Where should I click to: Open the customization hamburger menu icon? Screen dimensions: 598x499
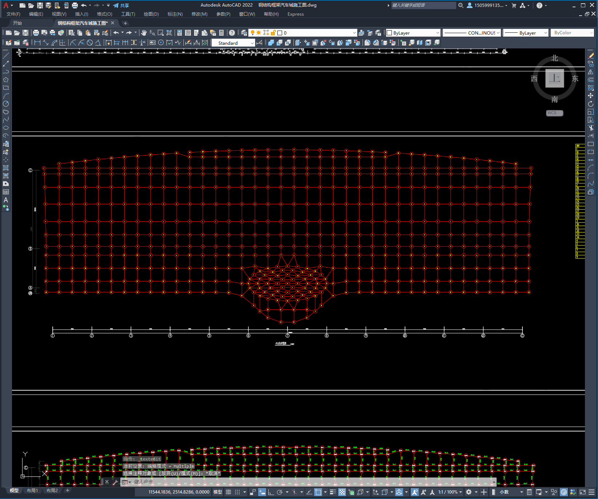click(591, 492)
